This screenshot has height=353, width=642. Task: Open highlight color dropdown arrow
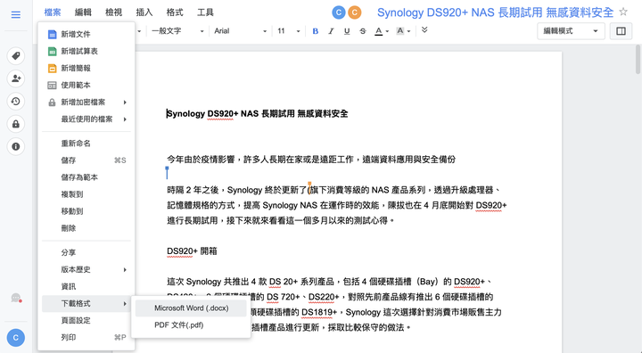(x=408, y=31)
